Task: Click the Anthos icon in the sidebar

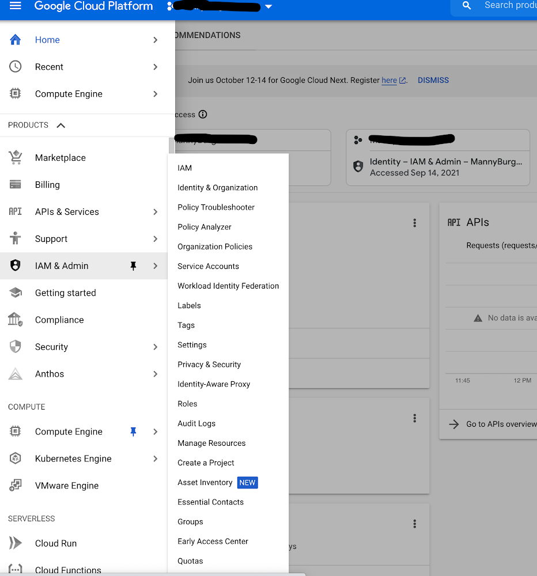Action: (x=15, y=373)
